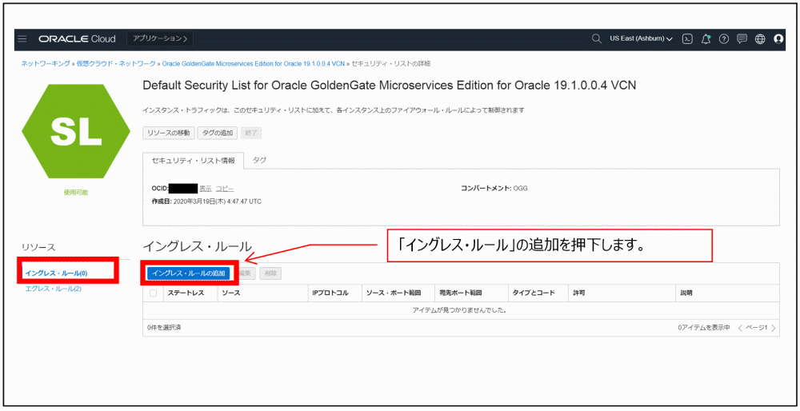Go to next page arrow

[x=774, y=328]
